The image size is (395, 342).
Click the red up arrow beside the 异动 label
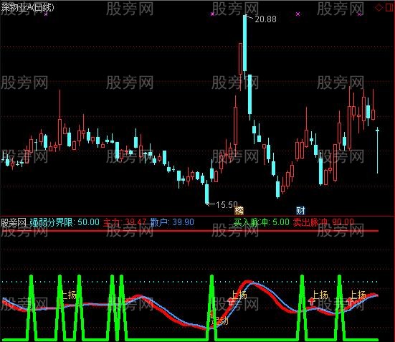[x=211, y=314]
